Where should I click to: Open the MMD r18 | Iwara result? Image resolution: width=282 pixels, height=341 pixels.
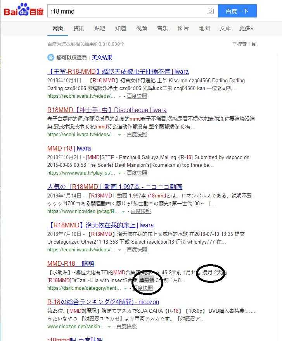69,148
